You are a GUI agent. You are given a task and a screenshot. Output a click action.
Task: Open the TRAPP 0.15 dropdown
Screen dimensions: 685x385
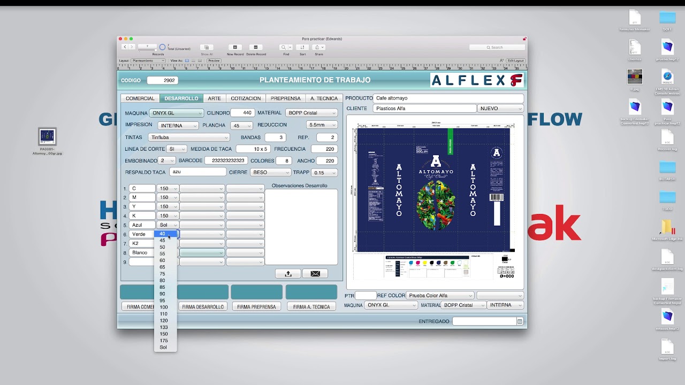coord(324,172)
